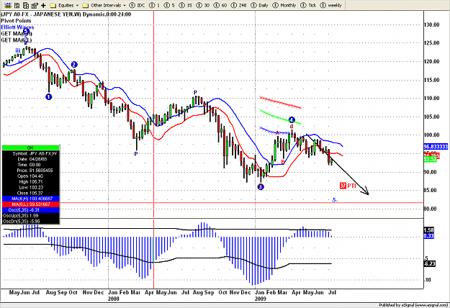Click the first chart icon in toolbar
Image resolution: width=450 pixels, height=308 pixels.
point(8,5)
